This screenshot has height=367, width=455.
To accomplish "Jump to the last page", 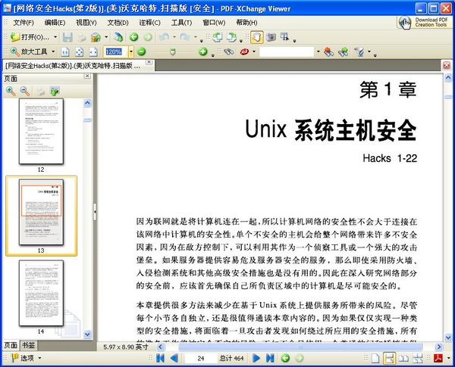I will pyautogui.click(x=269, y=358).
